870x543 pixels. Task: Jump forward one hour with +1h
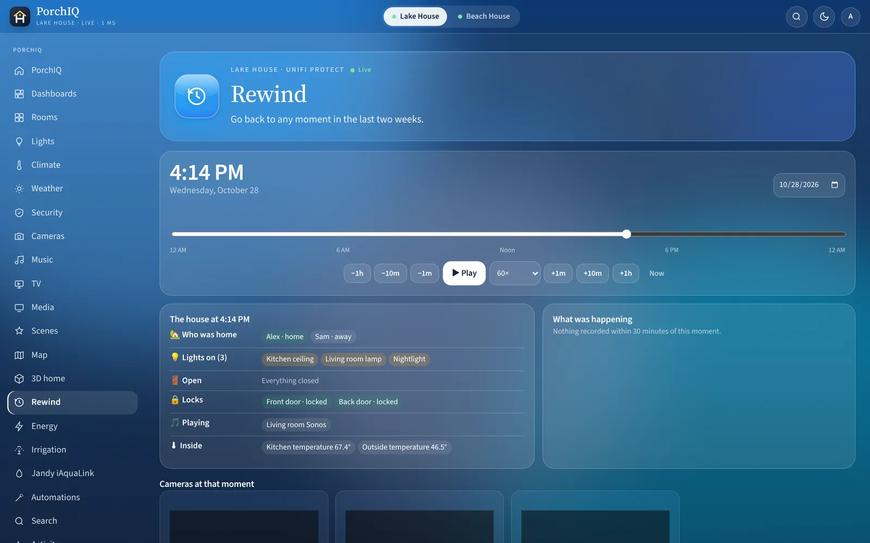[626, 273]
